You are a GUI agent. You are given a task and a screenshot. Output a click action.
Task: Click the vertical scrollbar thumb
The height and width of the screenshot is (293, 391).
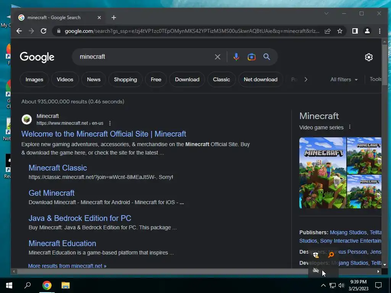click(x=385, y=65)
